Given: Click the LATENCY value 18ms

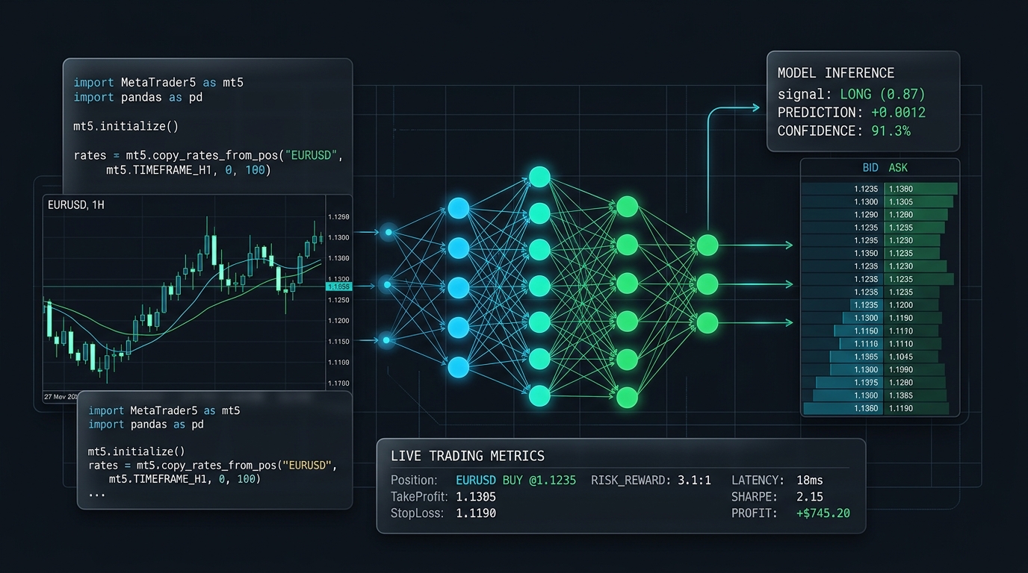Looking at the screenshot, I should click(810, 480).
